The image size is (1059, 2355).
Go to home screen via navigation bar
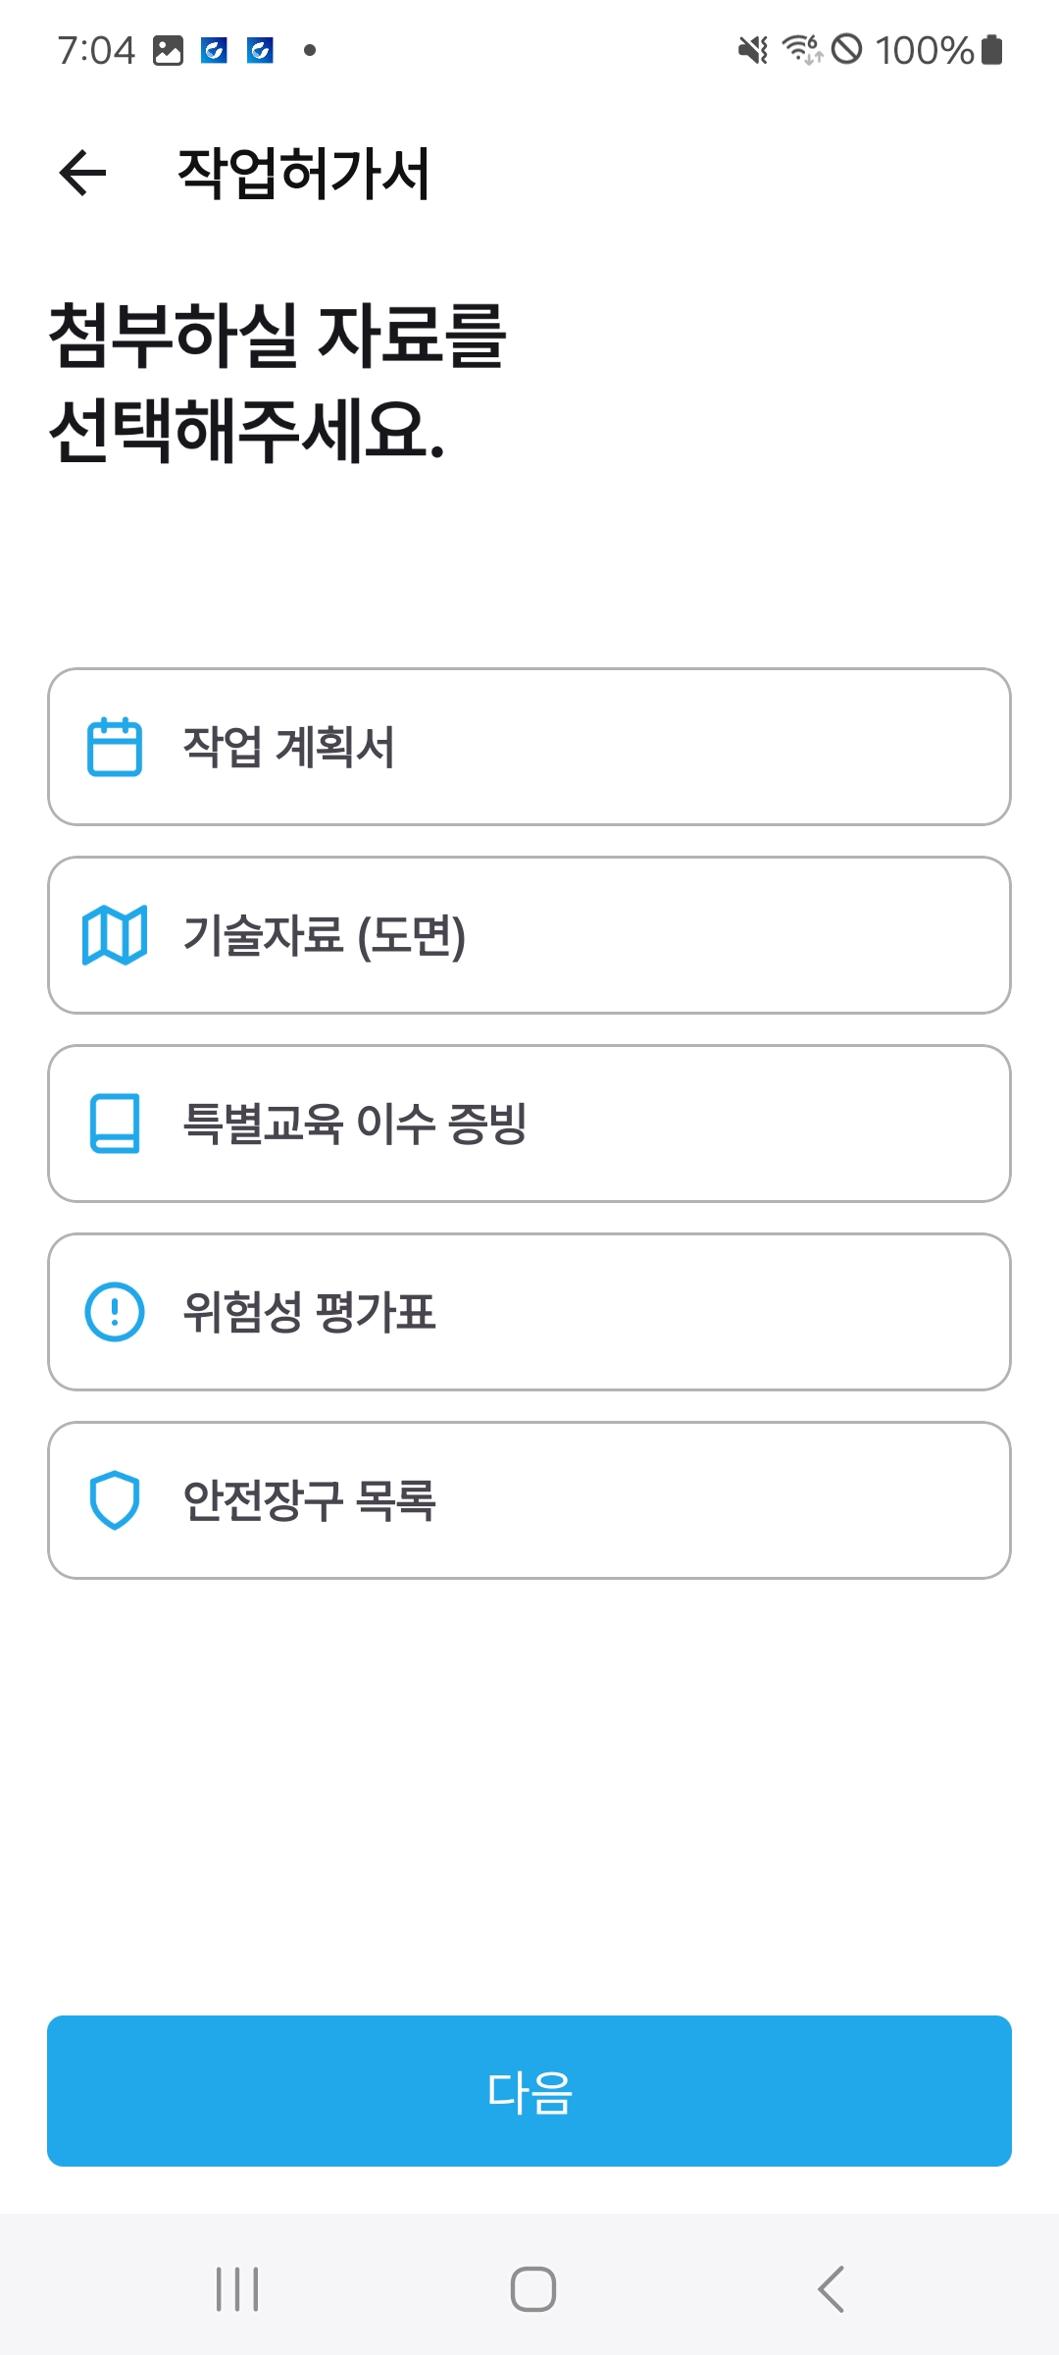533,2289
